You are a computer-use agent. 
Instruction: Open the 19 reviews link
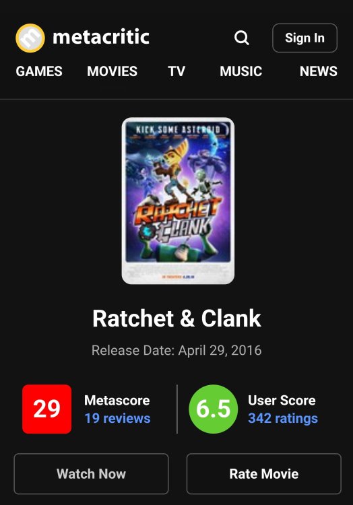(117, 418)
